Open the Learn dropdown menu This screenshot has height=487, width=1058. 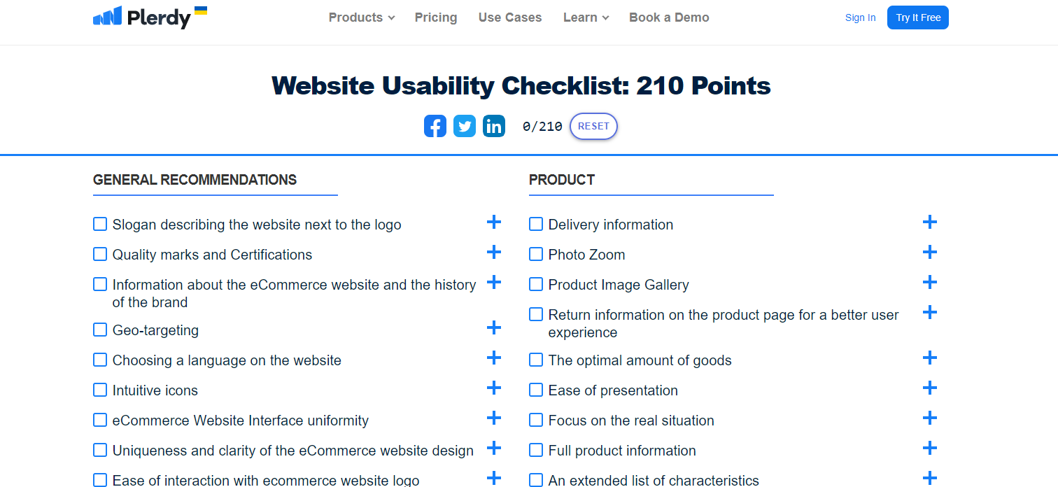click(586, 17)
